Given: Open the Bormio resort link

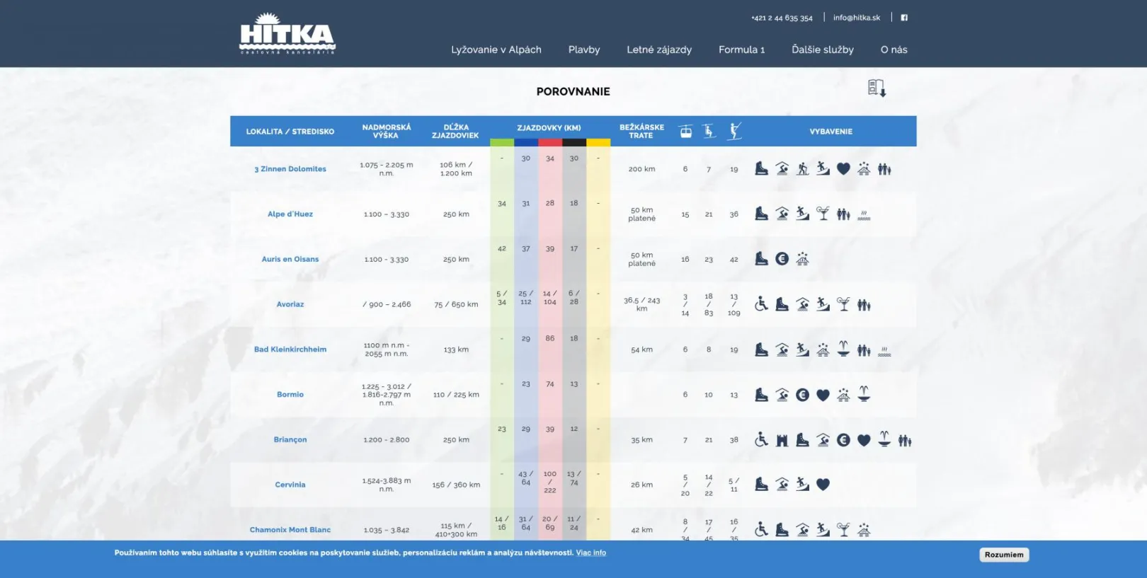Looking at the screenshot, I should pyautogui.click(x=290, y=395).
